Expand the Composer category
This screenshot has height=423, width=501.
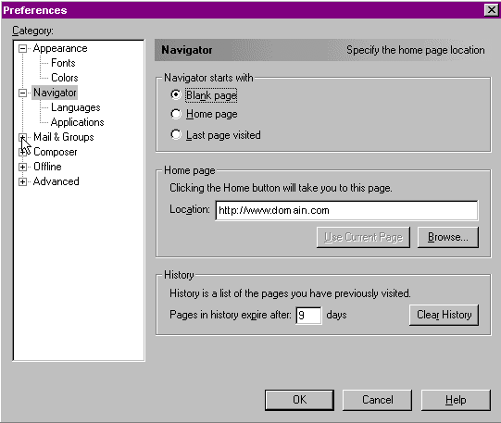(x=22, y=152)
